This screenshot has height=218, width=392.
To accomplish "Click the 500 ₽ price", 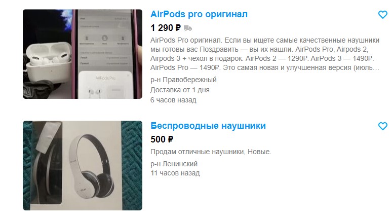I will pyautogui.click(x=162, y=139).
